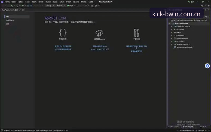Switch to the Git 更改 panel tab
Screen dimensions: 211x132
pyautogui.click(x=203, y=127)
